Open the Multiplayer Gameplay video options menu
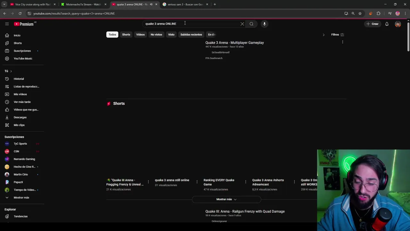The width and height of the screenshot is (410, 231). (x=342, y=42)
